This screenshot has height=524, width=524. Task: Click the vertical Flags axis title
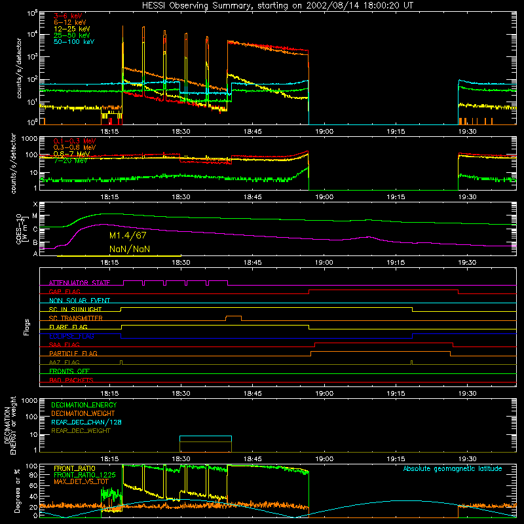[x=27, y=327]
